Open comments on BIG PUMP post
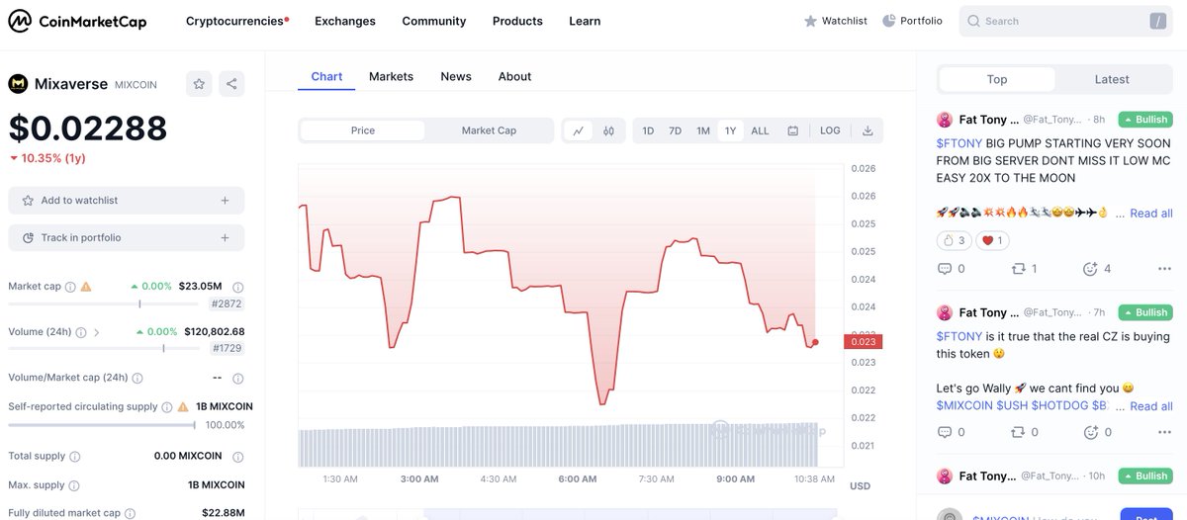 pyautogui.click(x=951, y=269)
